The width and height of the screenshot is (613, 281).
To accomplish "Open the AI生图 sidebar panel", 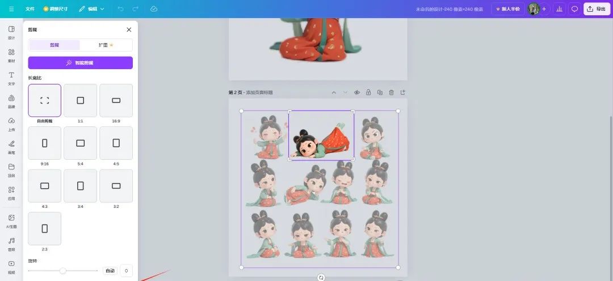I will coord(11,222).
